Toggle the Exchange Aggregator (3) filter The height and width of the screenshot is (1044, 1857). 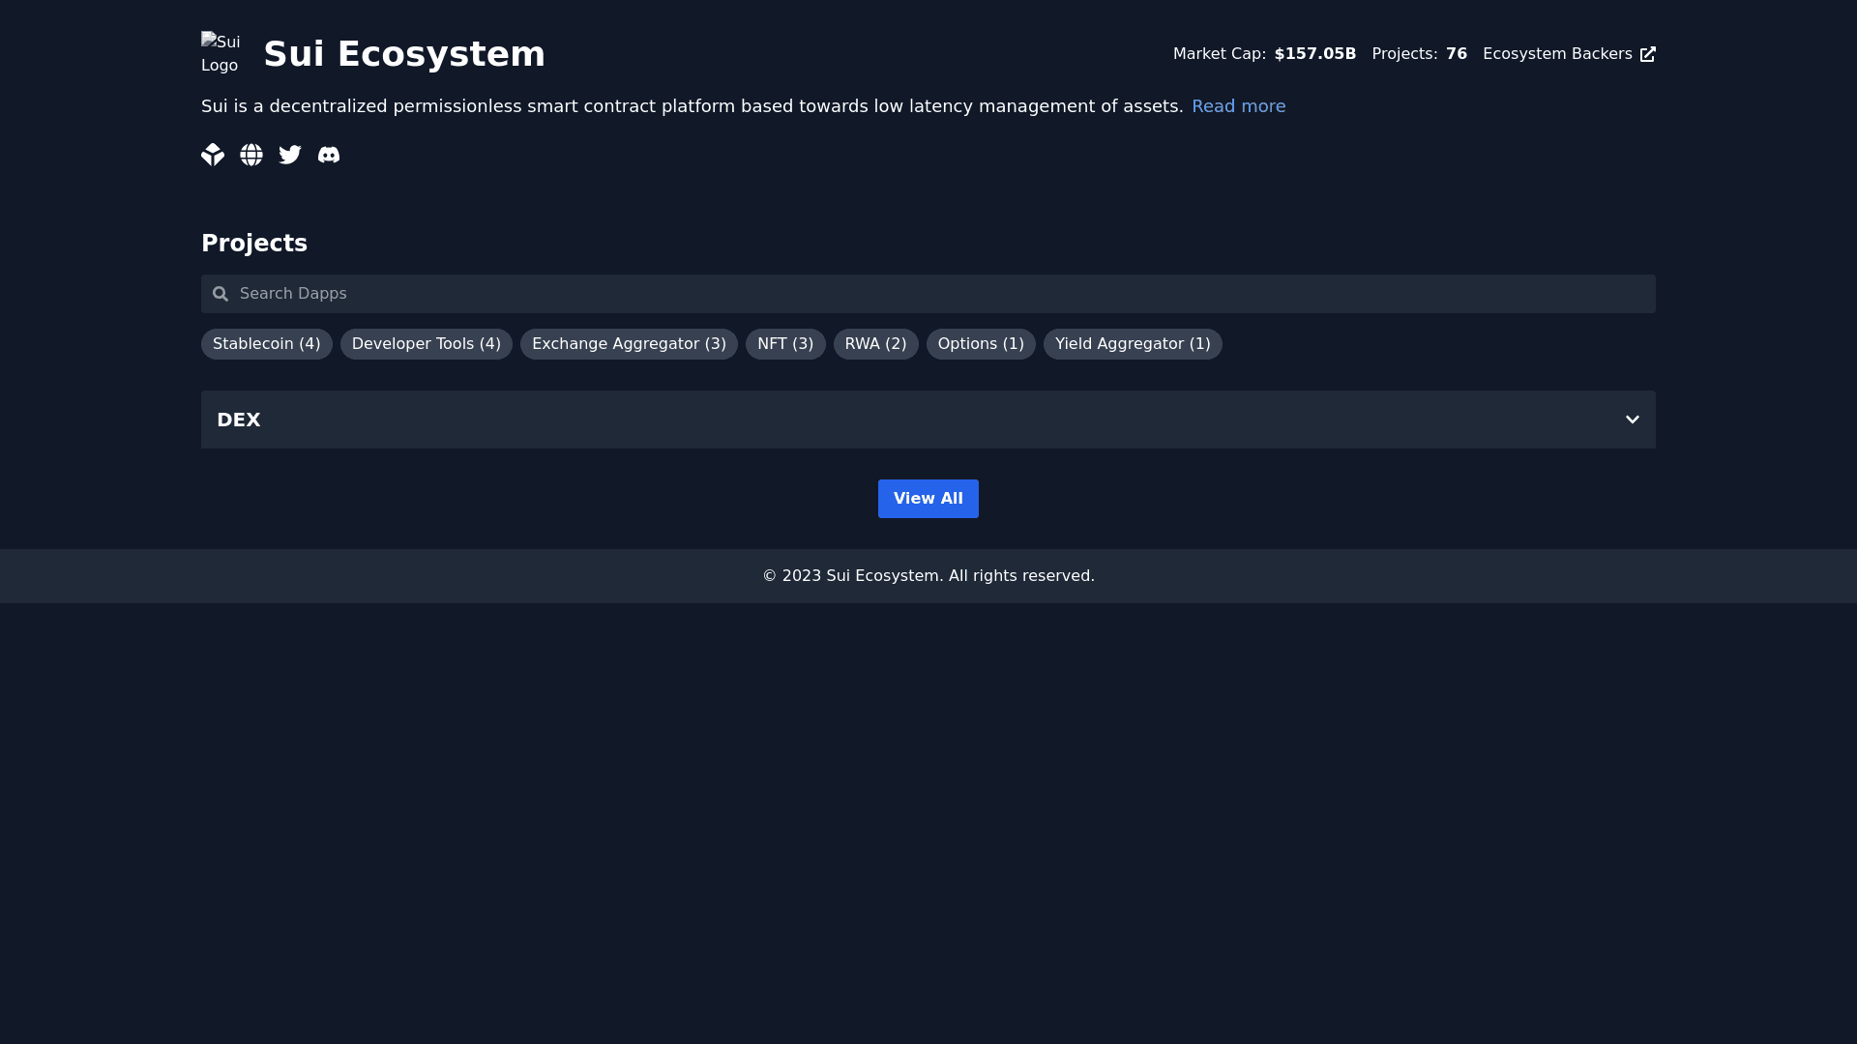[x=629, y=344]
